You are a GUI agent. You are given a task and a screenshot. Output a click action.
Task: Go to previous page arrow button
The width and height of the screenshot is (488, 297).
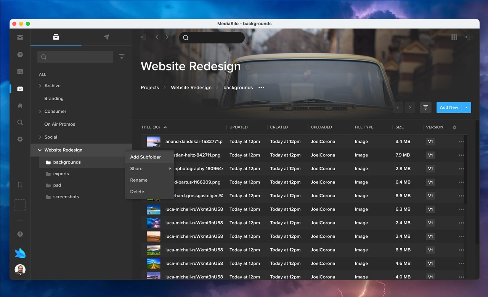click(x=398, y=107)
